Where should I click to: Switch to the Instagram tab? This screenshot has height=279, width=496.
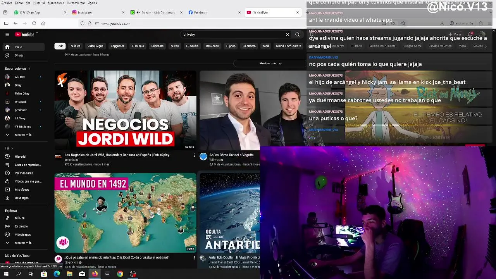click(x=98, y=12)
